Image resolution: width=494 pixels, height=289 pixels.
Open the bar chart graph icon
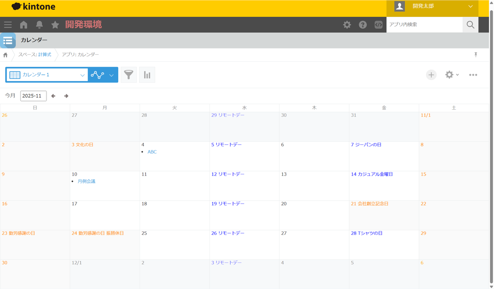click(x=147, y=75)
